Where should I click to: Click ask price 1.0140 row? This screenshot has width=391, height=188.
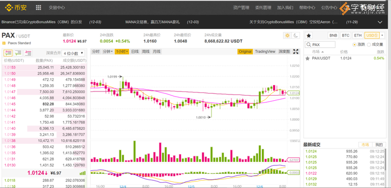(x=44, y=128)
